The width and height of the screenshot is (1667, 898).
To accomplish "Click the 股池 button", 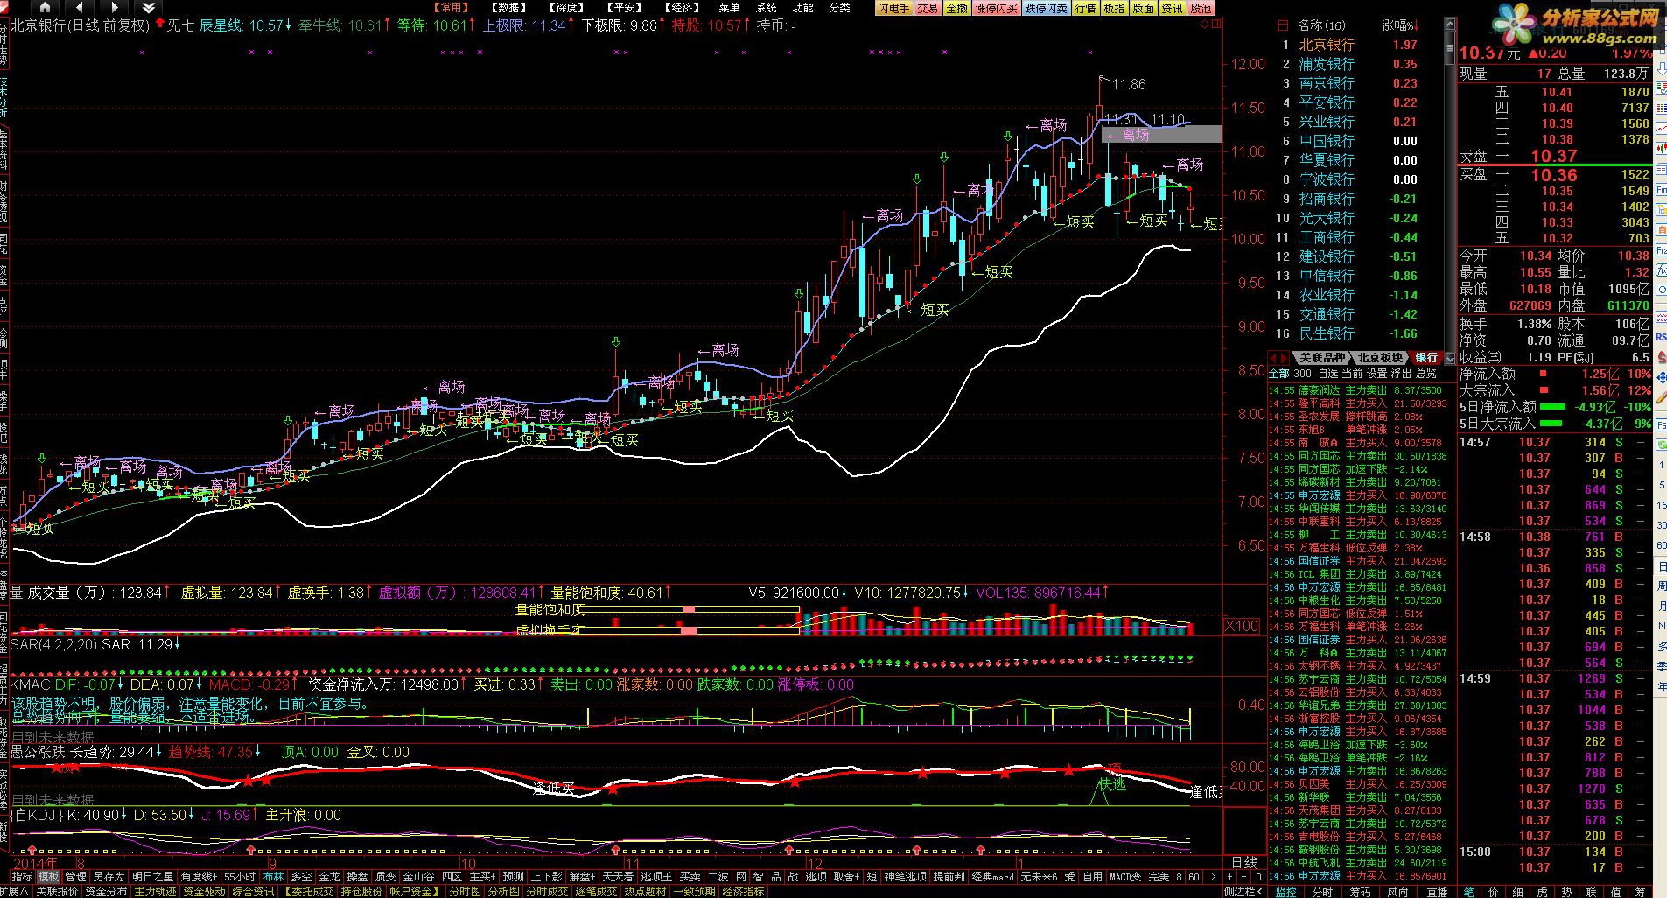I will [x=1201, y=8].
